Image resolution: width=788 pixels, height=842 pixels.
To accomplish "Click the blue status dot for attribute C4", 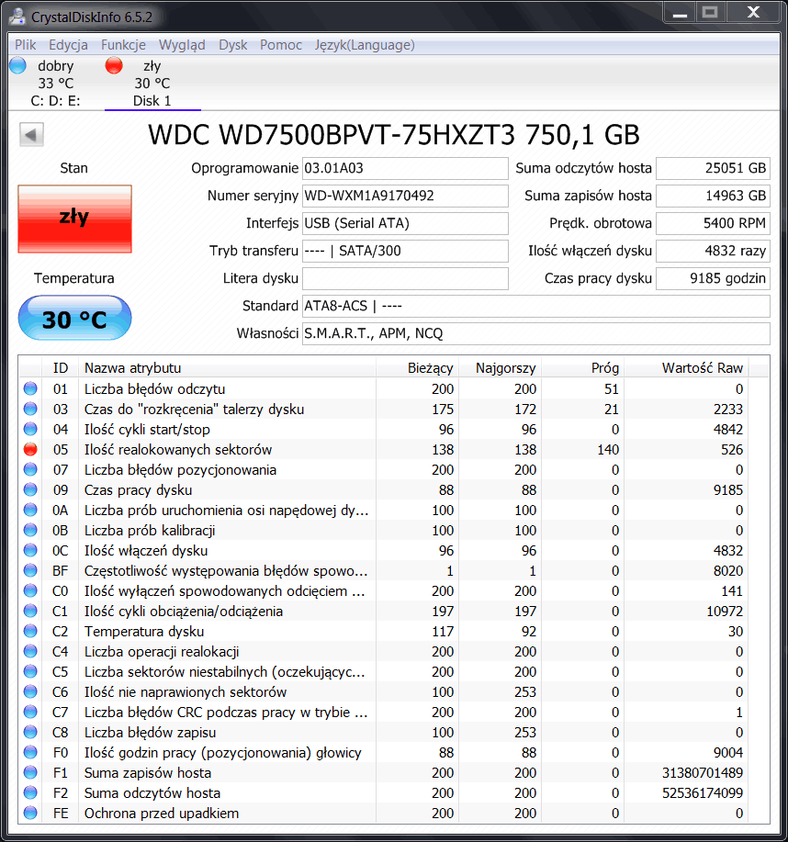I will pos(30,651).
